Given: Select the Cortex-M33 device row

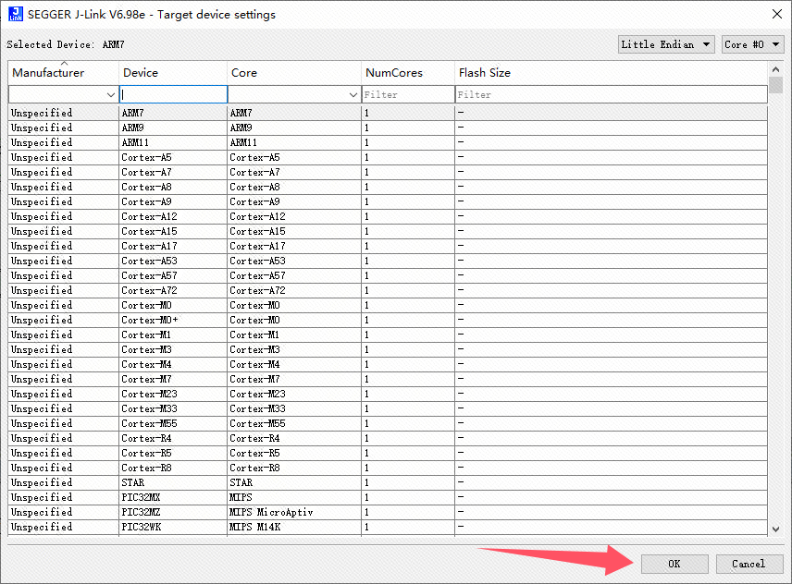Looking at the screenshot, I should 388,409.
